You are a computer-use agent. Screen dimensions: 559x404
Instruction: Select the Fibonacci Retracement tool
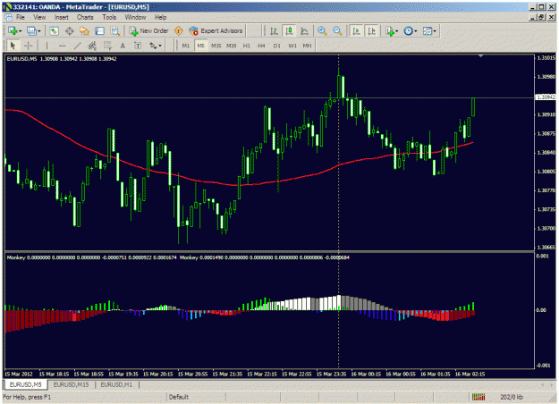107,46
